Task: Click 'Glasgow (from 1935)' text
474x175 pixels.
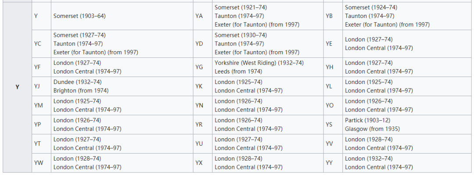Action: click(x=373, y=129)
